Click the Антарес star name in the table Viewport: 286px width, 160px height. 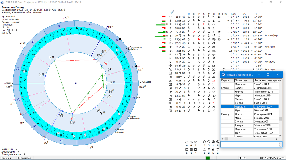tap(270, 62)
